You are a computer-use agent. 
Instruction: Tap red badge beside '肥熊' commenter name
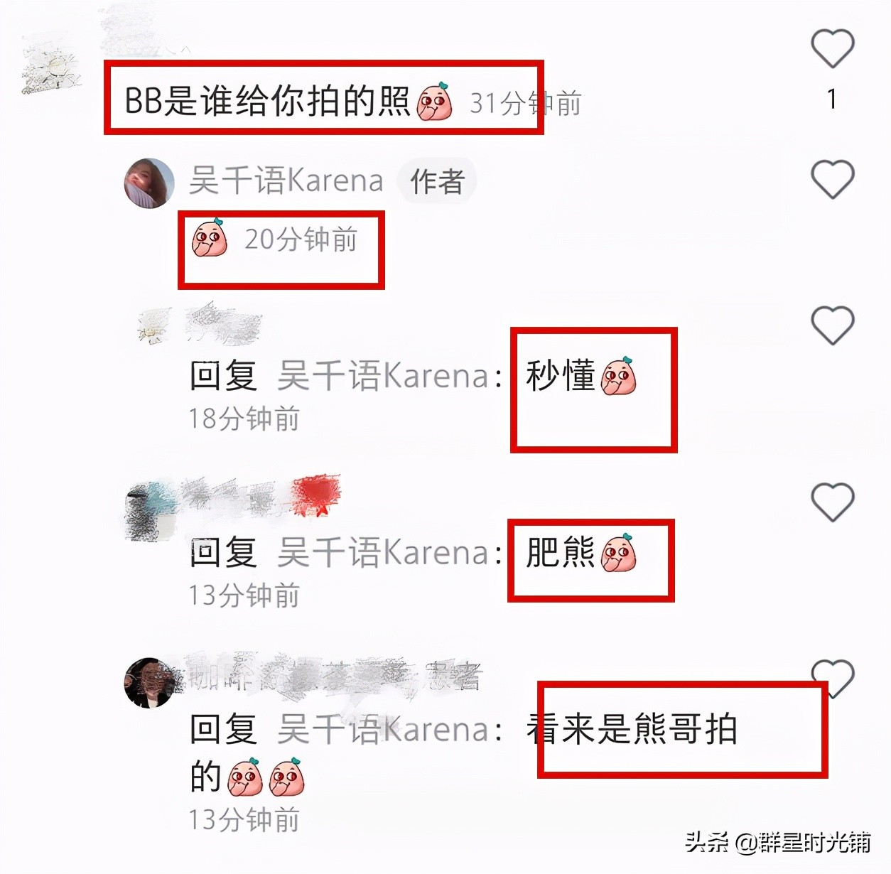tap(316, 495)
